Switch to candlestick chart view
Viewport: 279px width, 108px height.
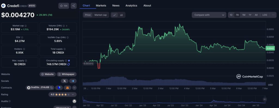[122, 15]
